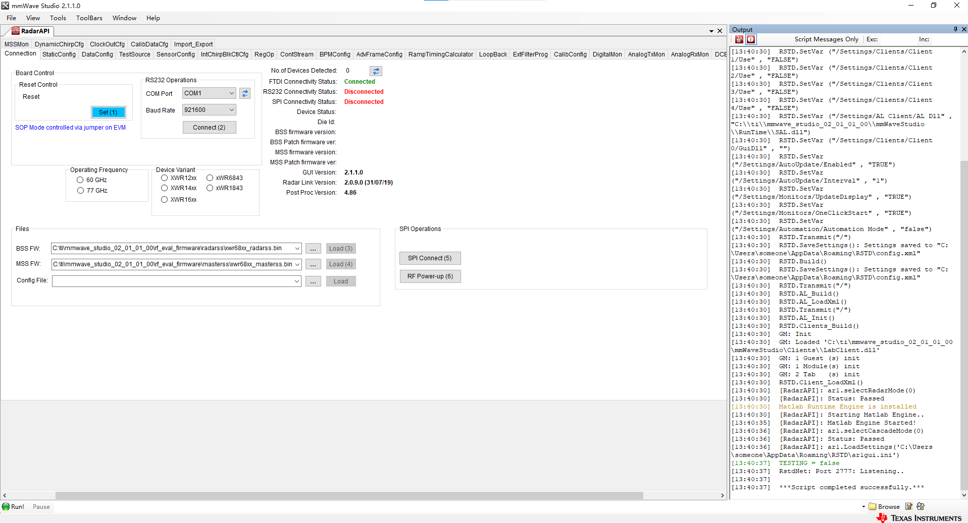Open the COM Port dropdown
The width and height of the screenshot is (968, 523).
[231, 93]
